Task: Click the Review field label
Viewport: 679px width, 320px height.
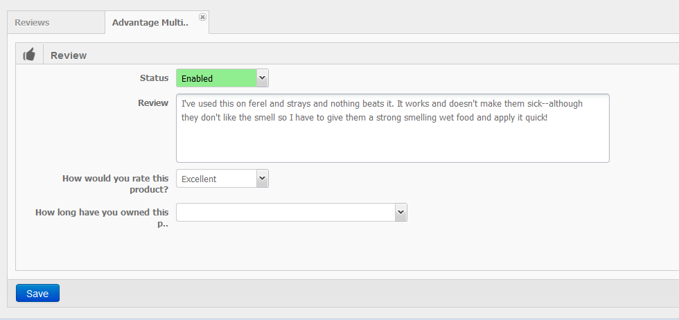Action: (x=153, y=103)
